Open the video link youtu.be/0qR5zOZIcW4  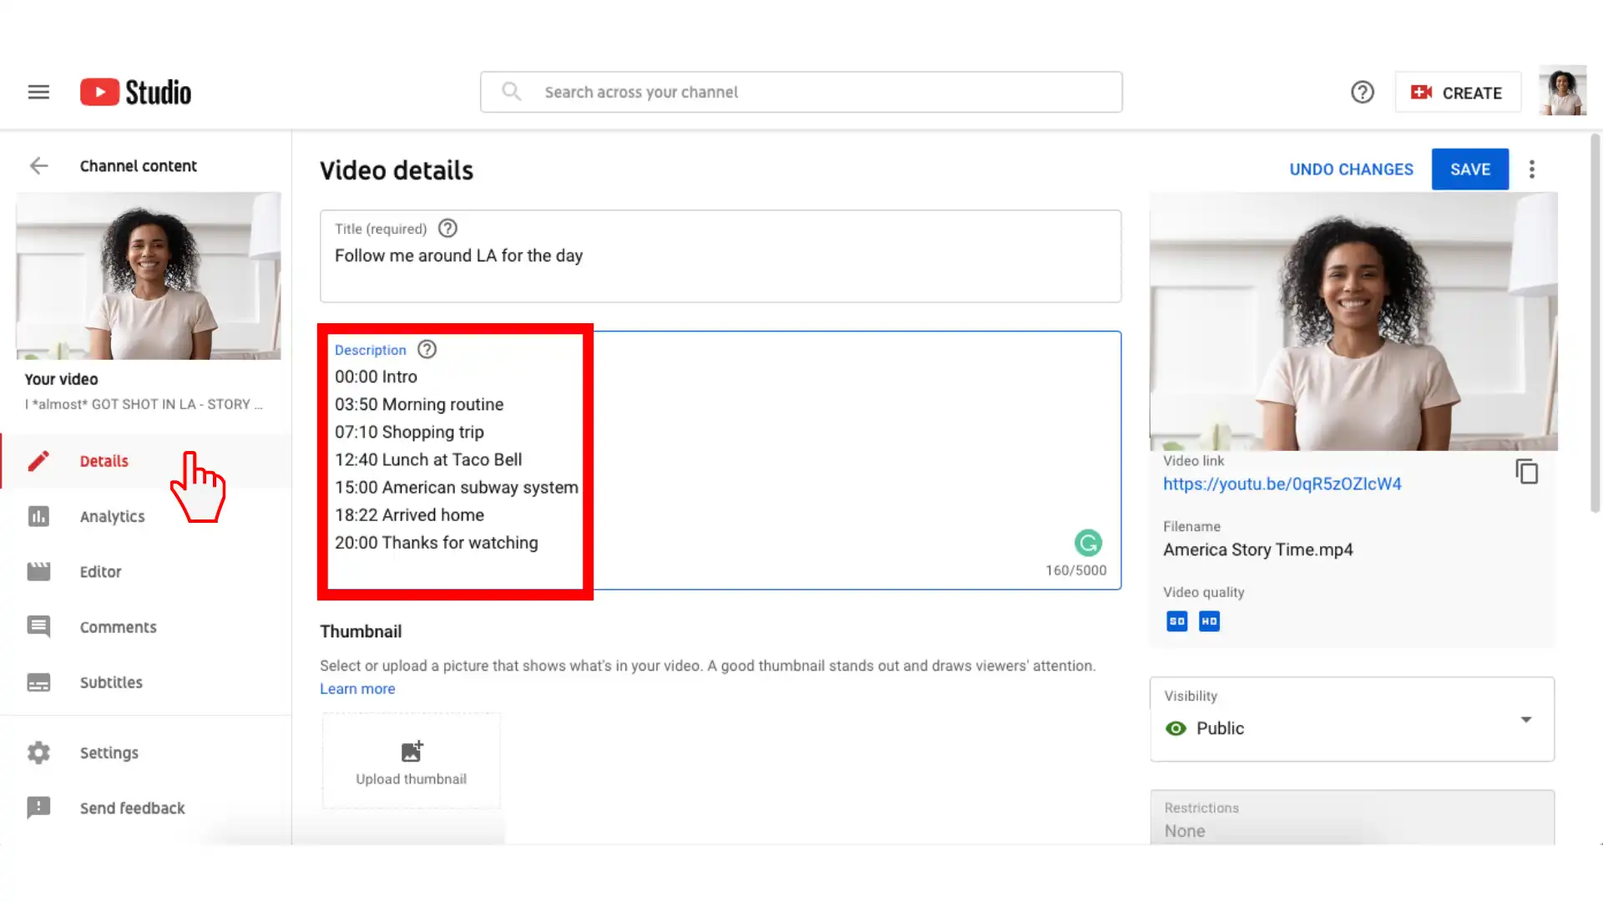pos(1282,484)
